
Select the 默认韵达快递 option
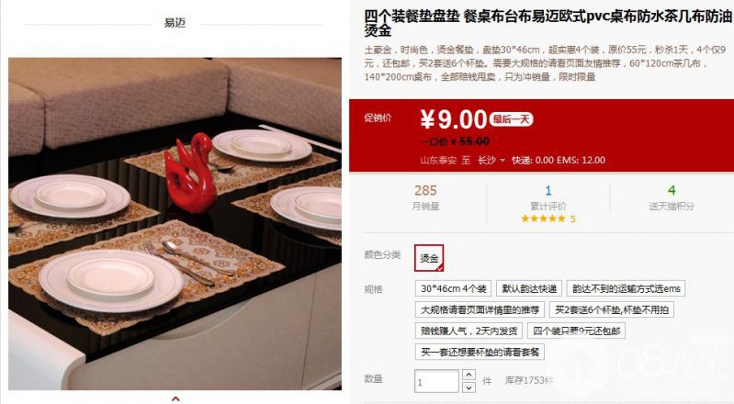(x=529, y=288)
